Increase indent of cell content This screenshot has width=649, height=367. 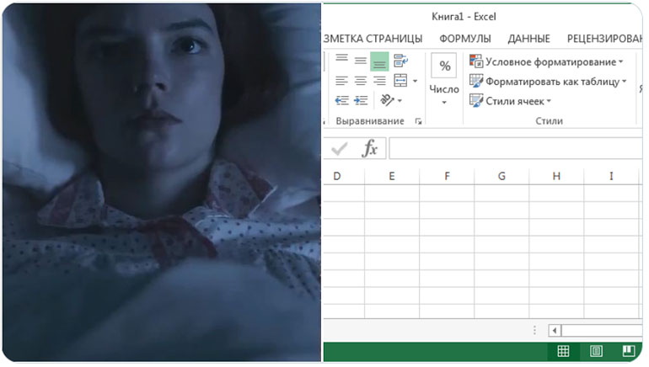tap(361, 100)
